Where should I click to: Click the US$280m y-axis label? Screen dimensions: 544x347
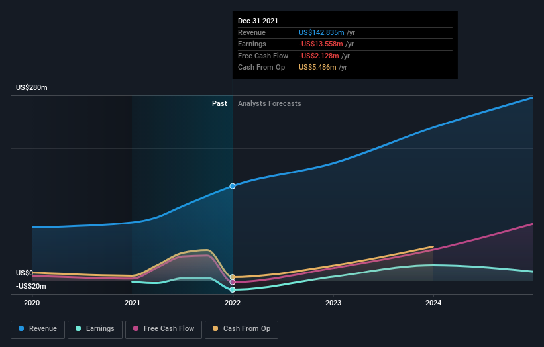[x=32, y=87]
